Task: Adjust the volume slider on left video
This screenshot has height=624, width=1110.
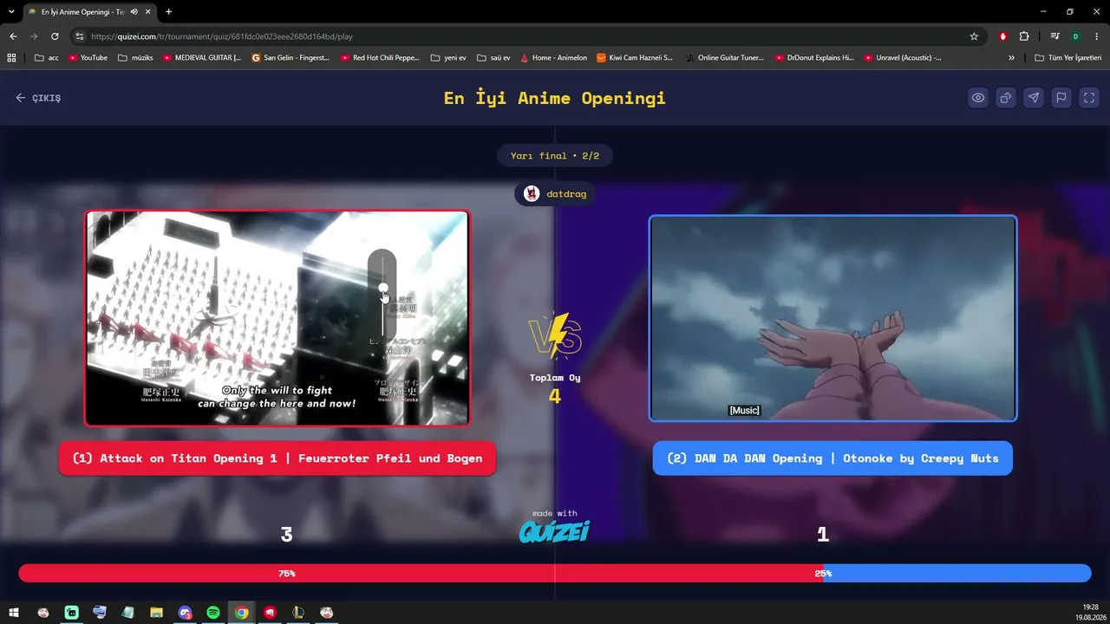Action: (x=382, y=295)
